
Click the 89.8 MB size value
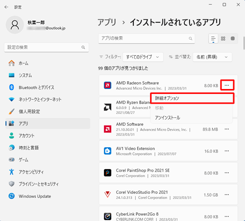point(210,130)
